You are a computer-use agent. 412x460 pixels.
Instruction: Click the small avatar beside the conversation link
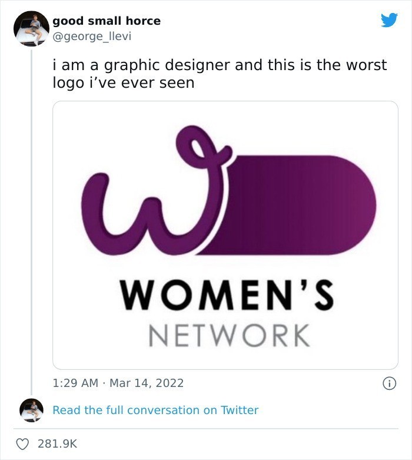pos(31,410)
